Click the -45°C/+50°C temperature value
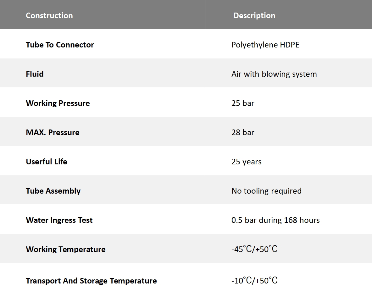Image resolution: width=372 pixels, height=297 pixels. tap(254, 249)
